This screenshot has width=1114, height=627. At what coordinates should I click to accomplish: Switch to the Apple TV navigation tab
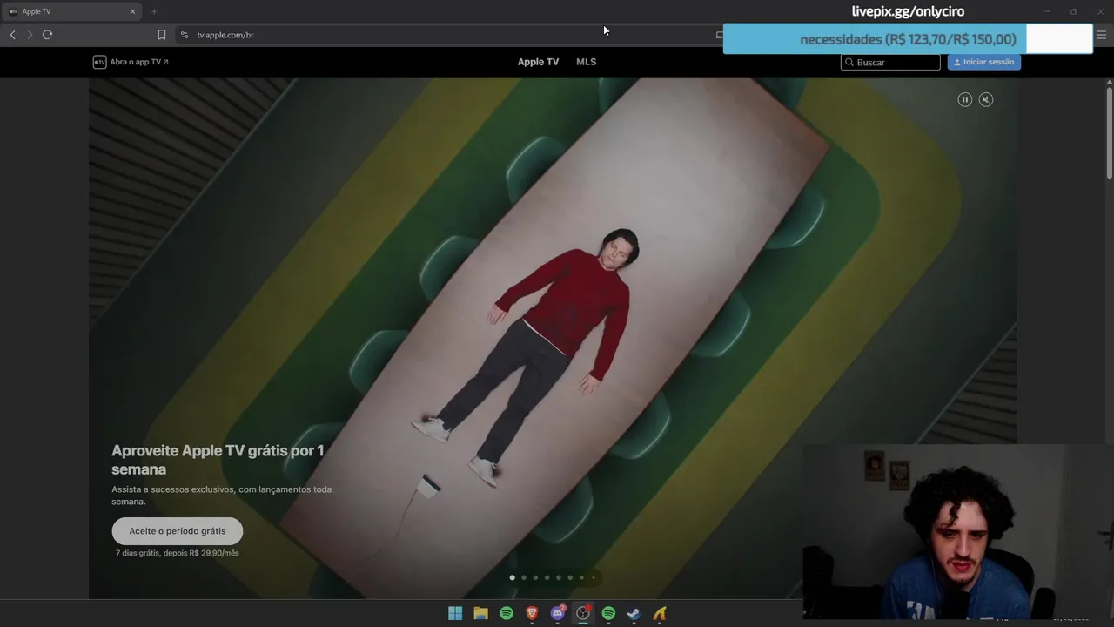538,62
